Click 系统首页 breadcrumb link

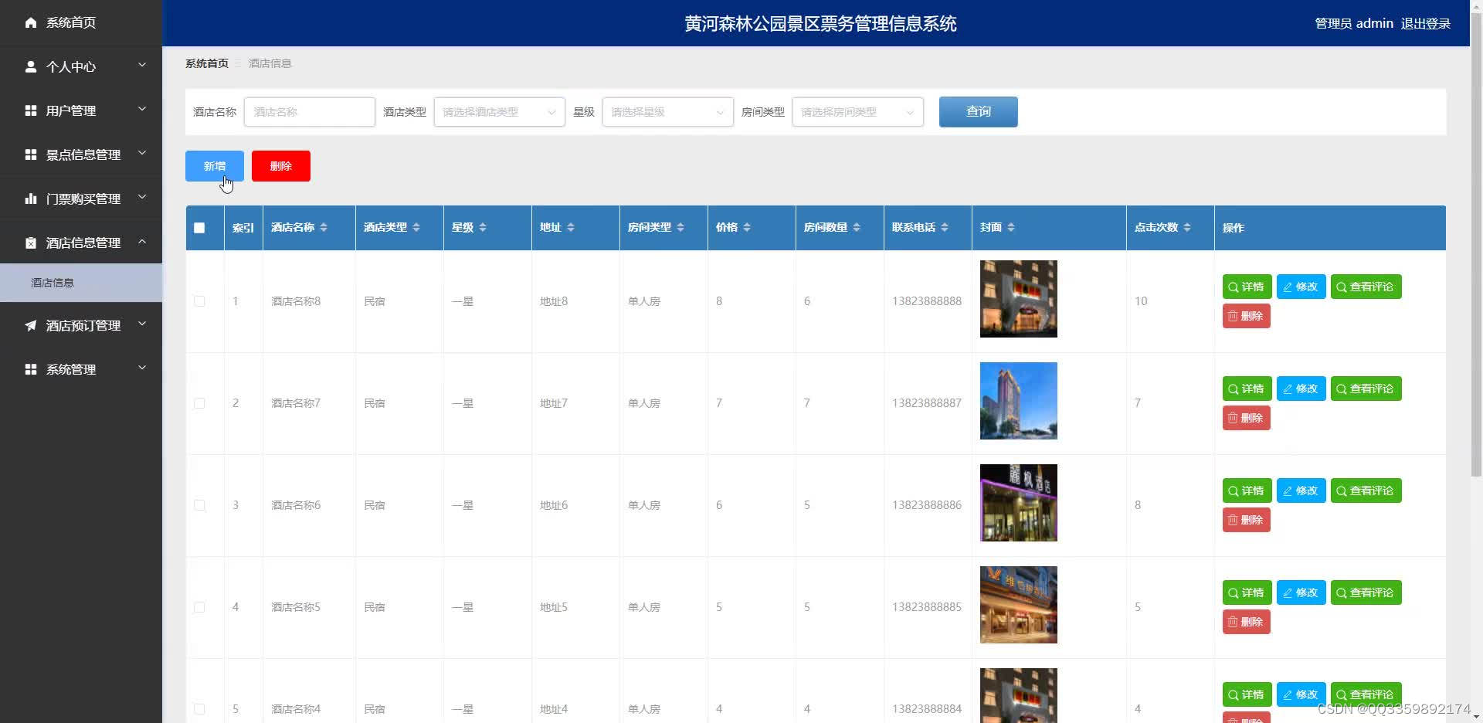point(206,63)
